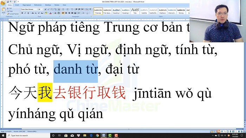246x138 pixels.
Task: Activate the Format Painter
Action: point(13,14)
